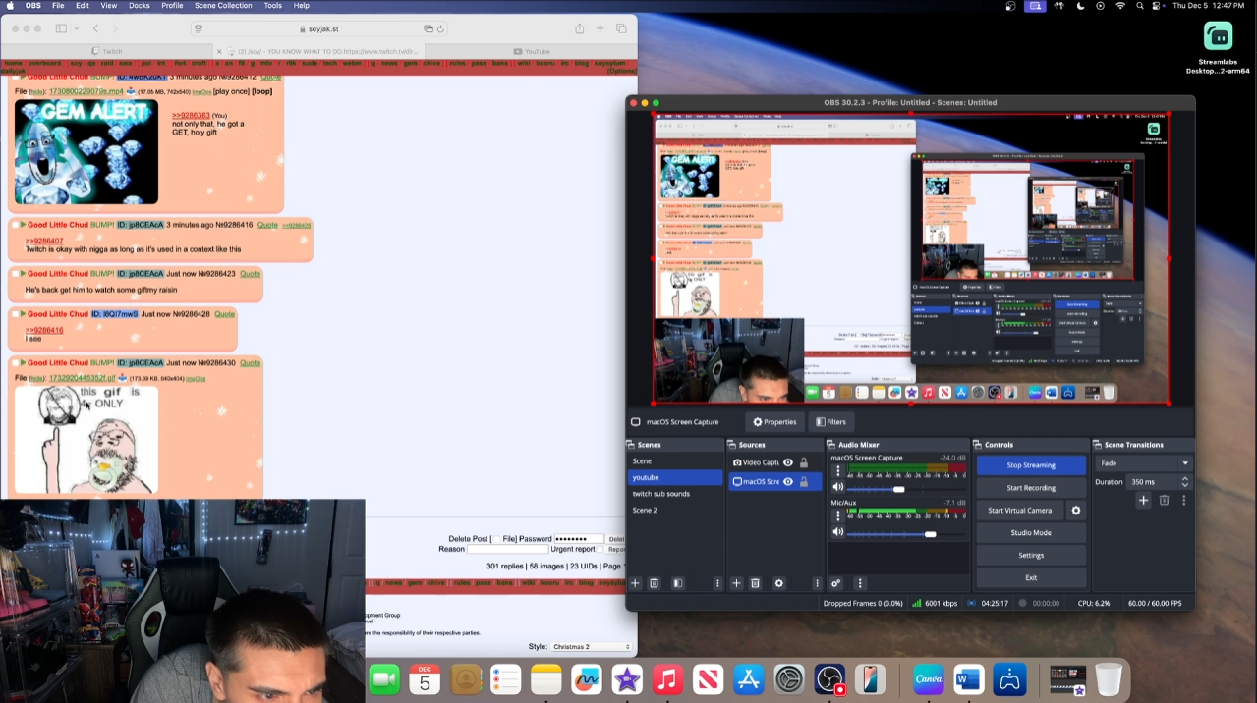Open the Christmas 2 style dropdown

592,647
